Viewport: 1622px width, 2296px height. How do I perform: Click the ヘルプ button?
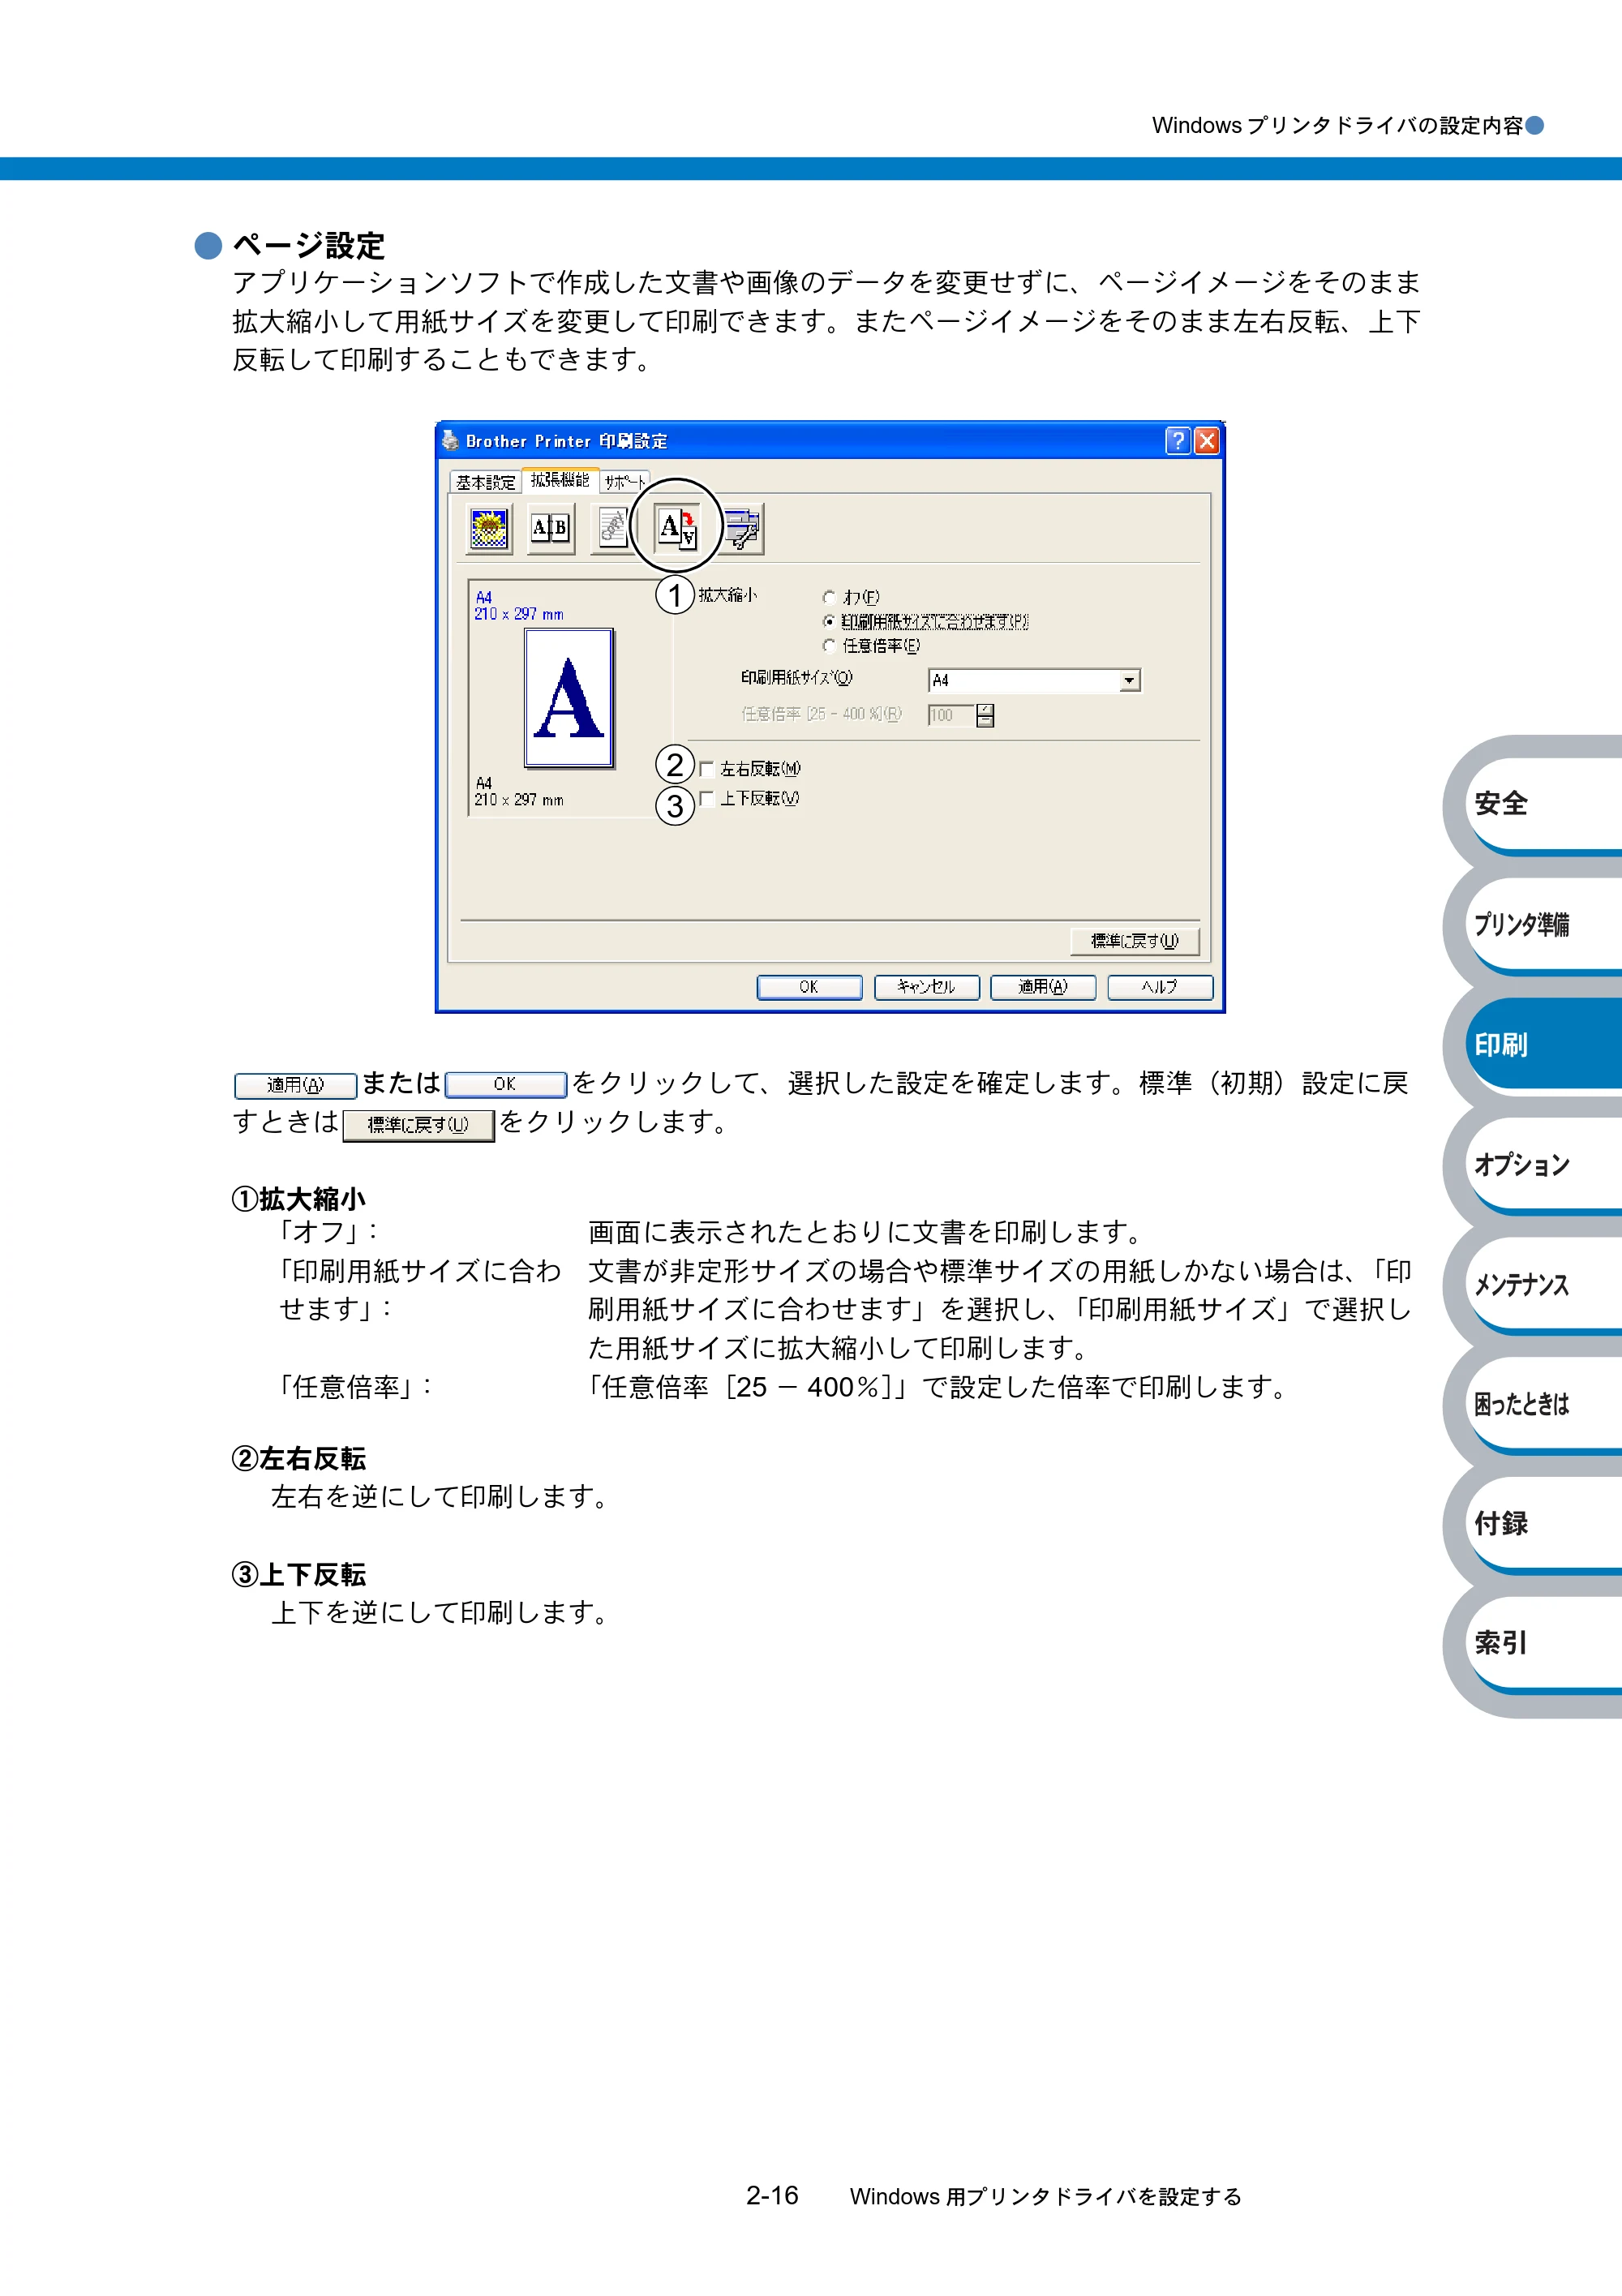pos(1160,987)
